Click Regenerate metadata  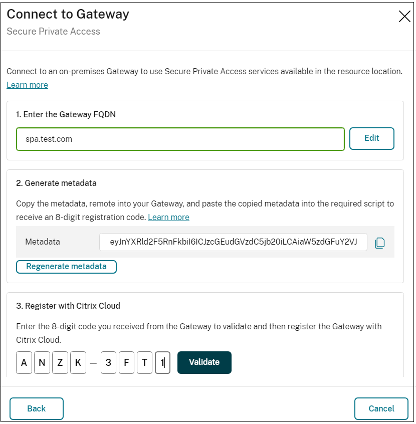[66, 267]
